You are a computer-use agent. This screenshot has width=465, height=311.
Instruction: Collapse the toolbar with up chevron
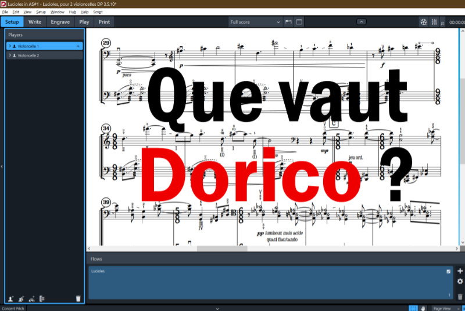tap(361, 22)
